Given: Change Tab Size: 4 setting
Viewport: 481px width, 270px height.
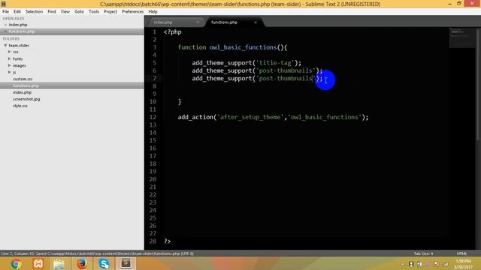Looking at the screenshot, I should coord(423,253).
